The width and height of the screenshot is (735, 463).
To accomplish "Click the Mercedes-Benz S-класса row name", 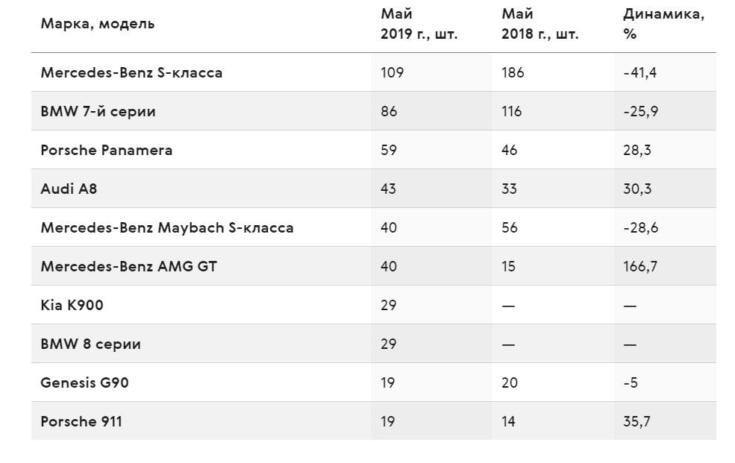I will pyautogui.click(x=132, y=72).
